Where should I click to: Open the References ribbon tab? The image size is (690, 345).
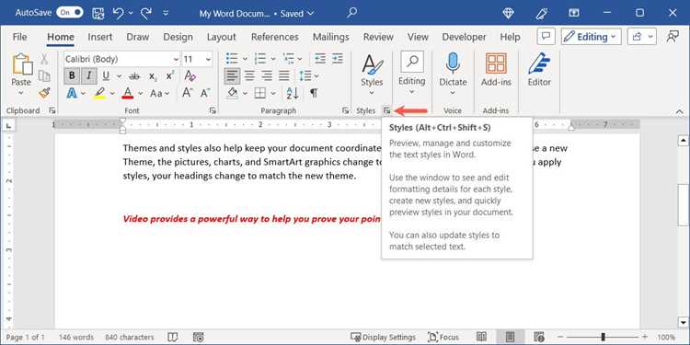(x=274, y=37)
